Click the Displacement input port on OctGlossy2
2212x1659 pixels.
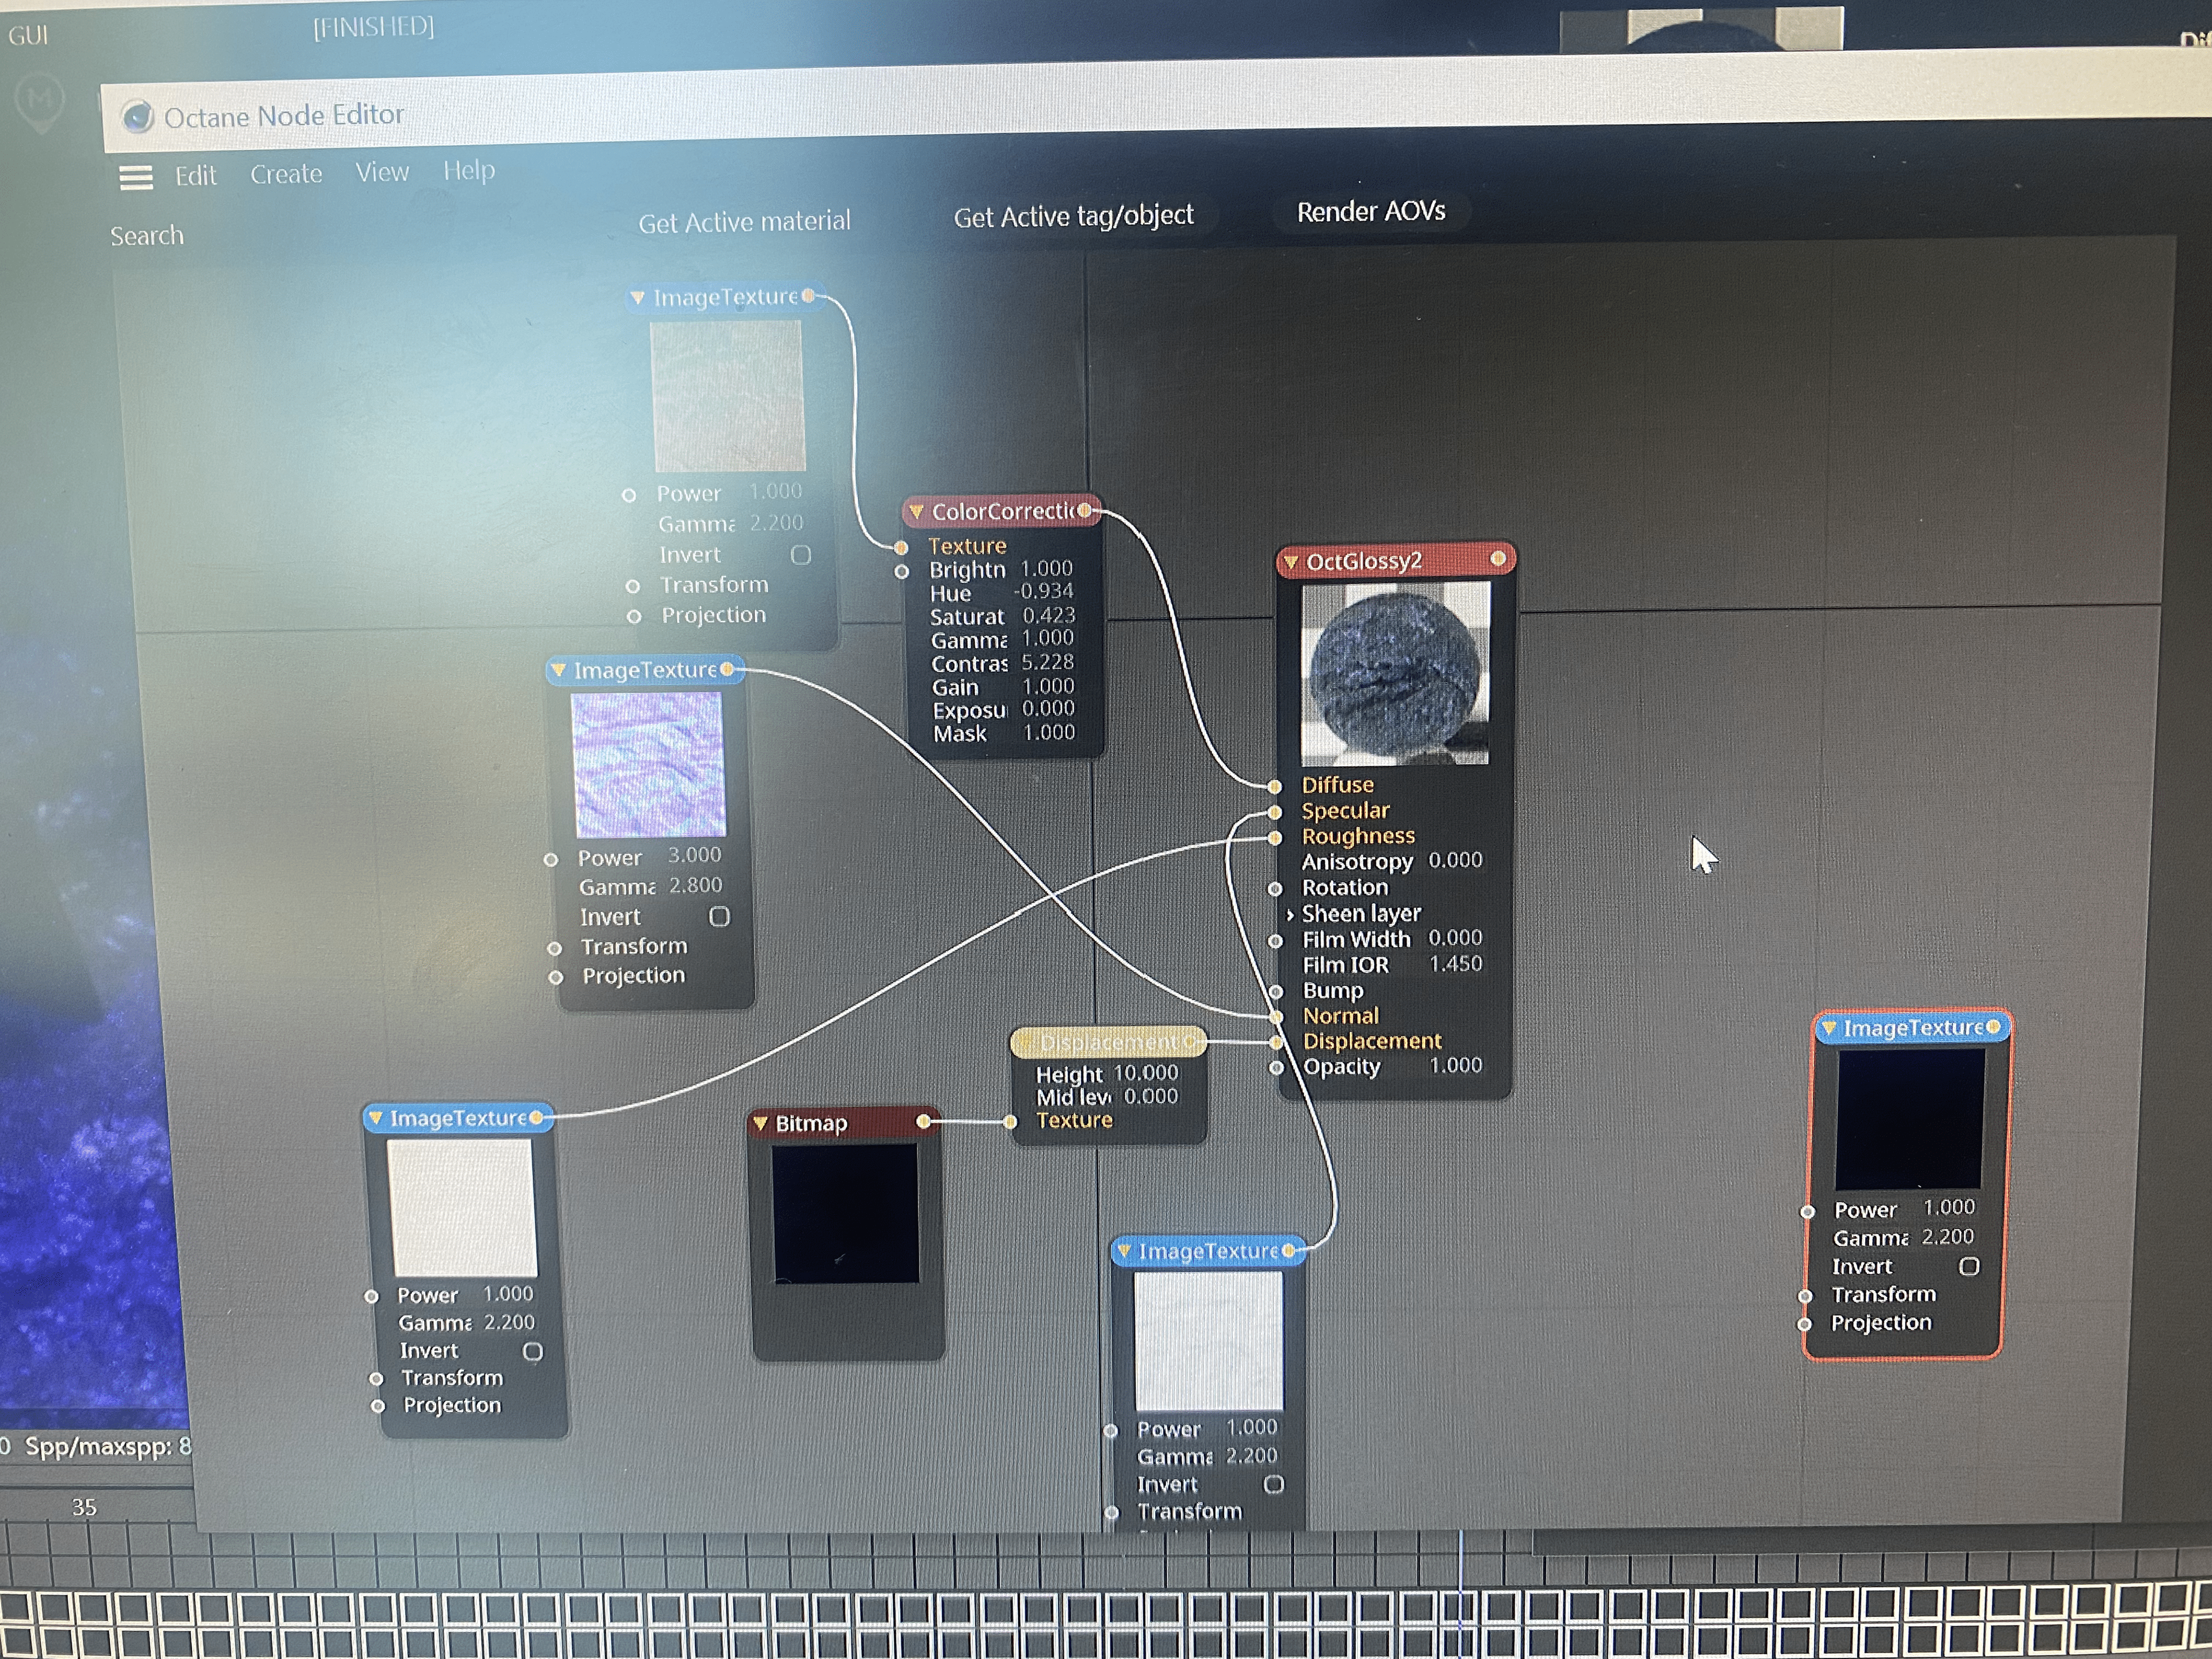tap(1276, 1042)
